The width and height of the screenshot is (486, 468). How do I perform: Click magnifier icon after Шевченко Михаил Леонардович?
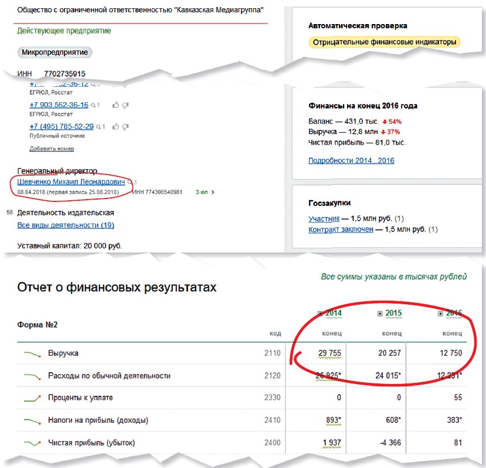point(130,182)
